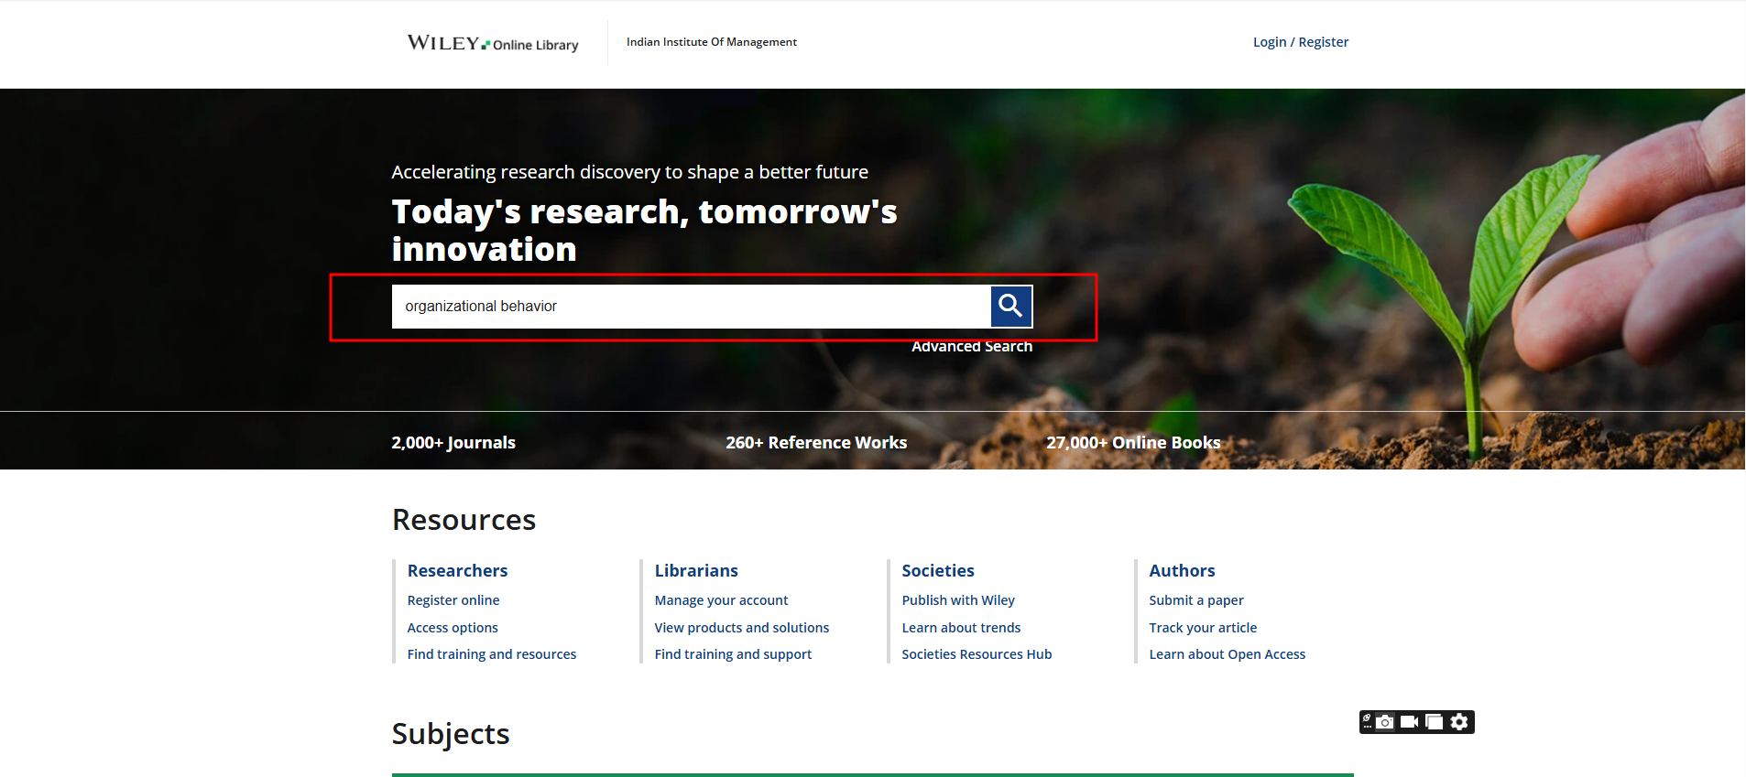Click the Wiley Online Library logo
This screenshot has height=777, width=1746.
pos(492,43)
